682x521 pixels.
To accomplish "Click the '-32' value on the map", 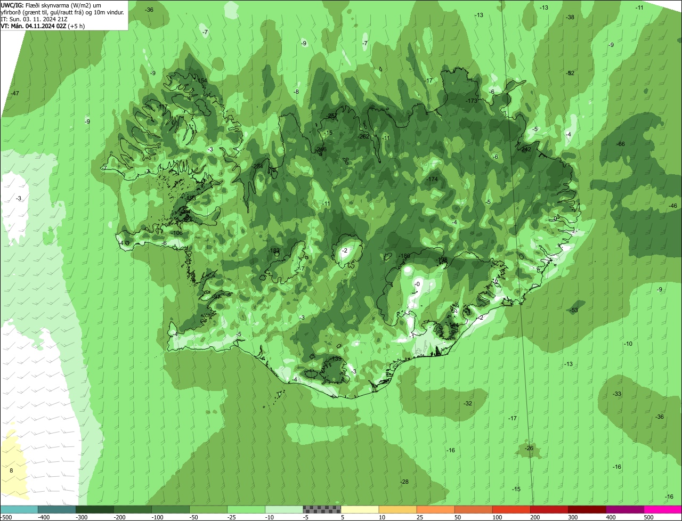I will coord(468,403).
